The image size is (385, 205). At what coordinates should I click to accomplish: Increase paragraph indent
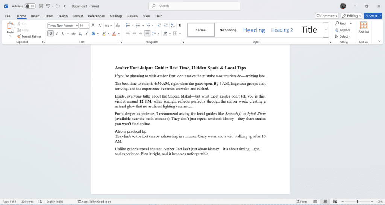tap(166, 25)
